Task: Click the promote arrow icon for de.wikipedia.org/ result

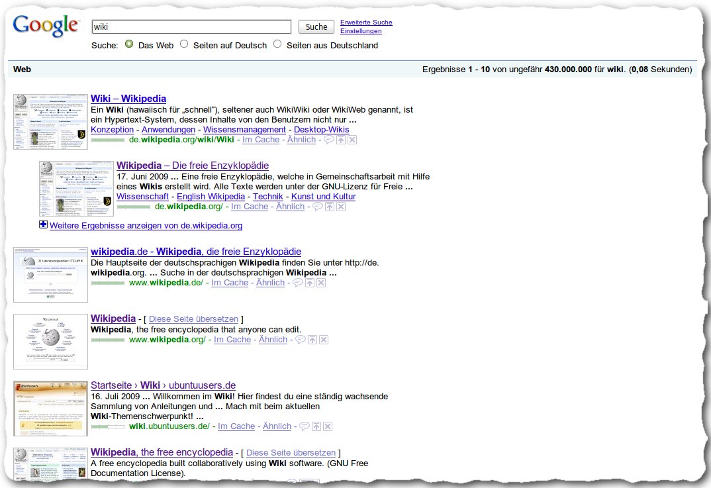Action: pyautogui.click(x=330, y=207)
